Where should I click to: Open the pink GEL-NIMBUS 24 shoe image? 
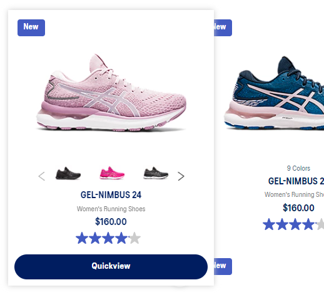(111, 92)
